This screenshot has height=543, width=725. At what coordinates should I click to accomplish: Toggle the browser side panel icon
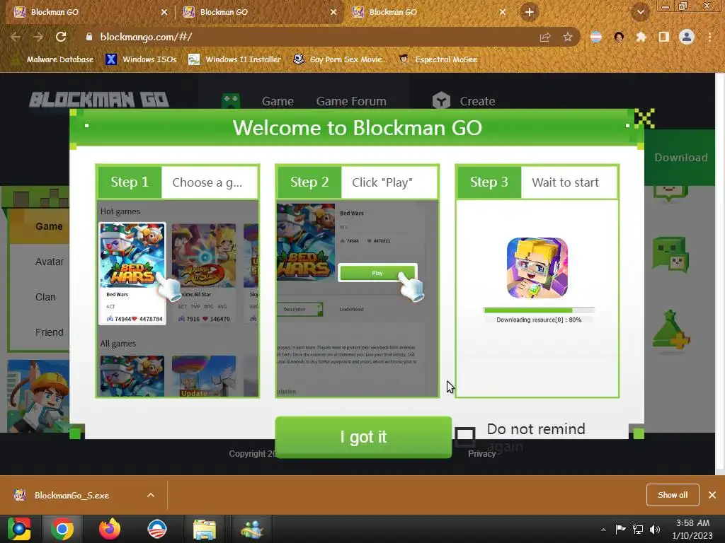pos(663,37)
